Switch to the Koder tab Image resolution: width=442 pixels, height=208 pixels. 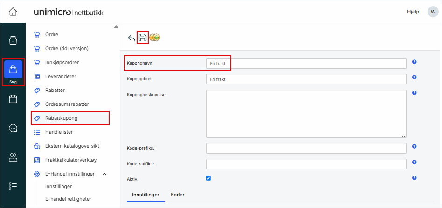pos(177,195)
